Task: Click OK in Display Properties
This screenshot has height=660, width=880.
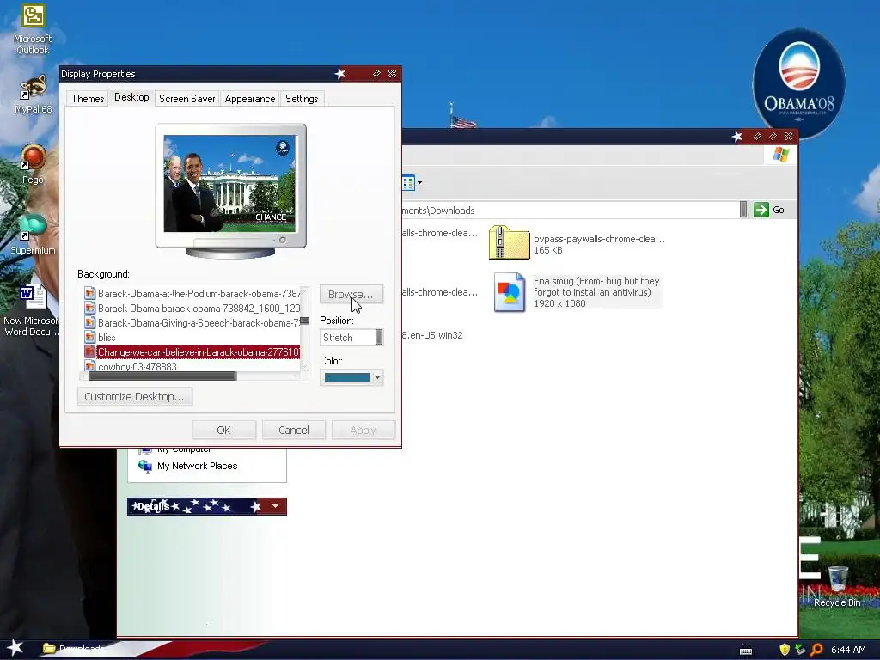Action: point(224,430)
